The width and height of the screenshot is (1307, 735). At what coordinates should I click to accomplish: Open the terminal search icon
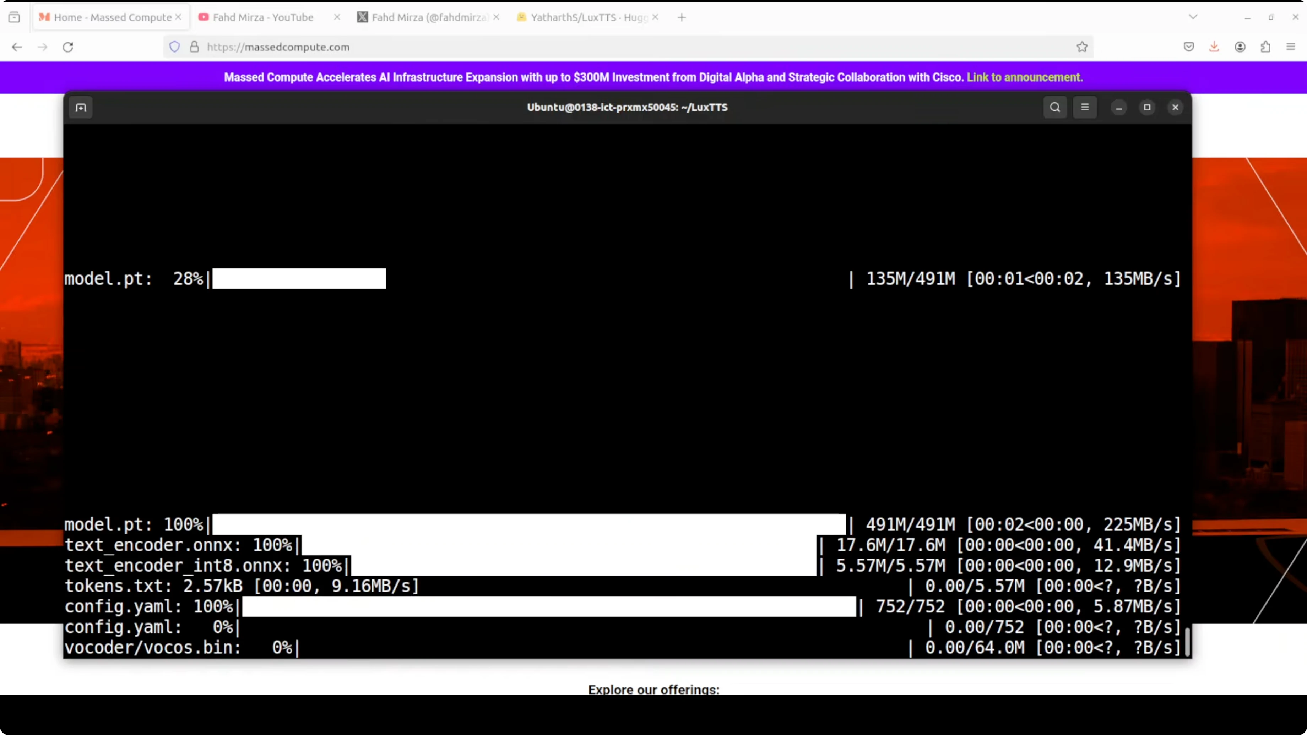click(x=1055, y=108)
